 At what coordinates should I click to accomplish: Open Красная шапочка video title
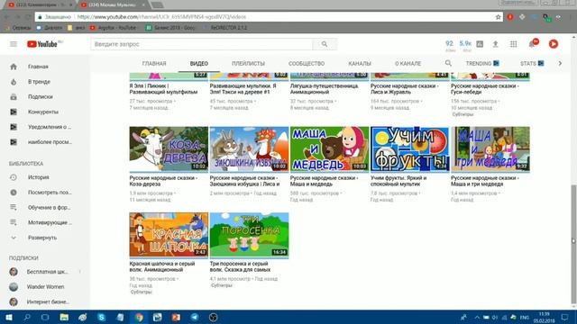click(x=162, y=266)
